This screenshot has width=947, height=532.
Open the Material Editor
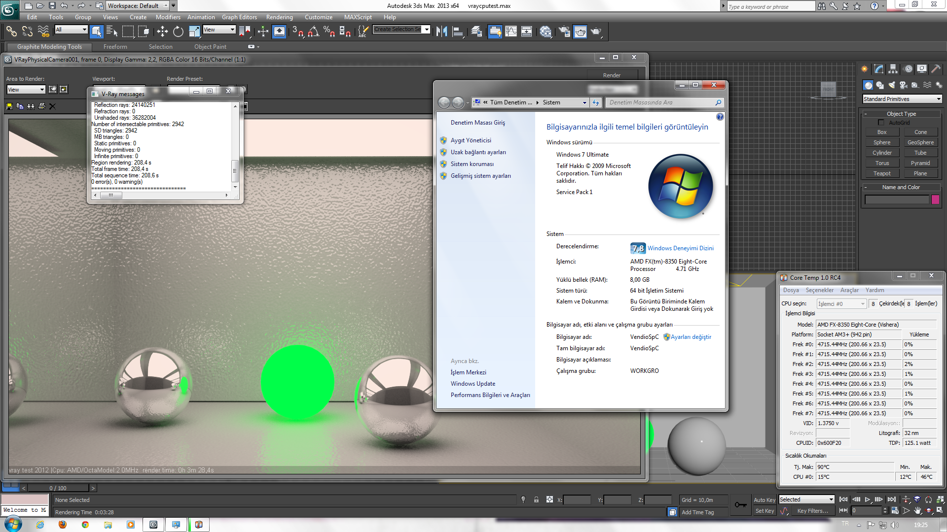(546, 32)
